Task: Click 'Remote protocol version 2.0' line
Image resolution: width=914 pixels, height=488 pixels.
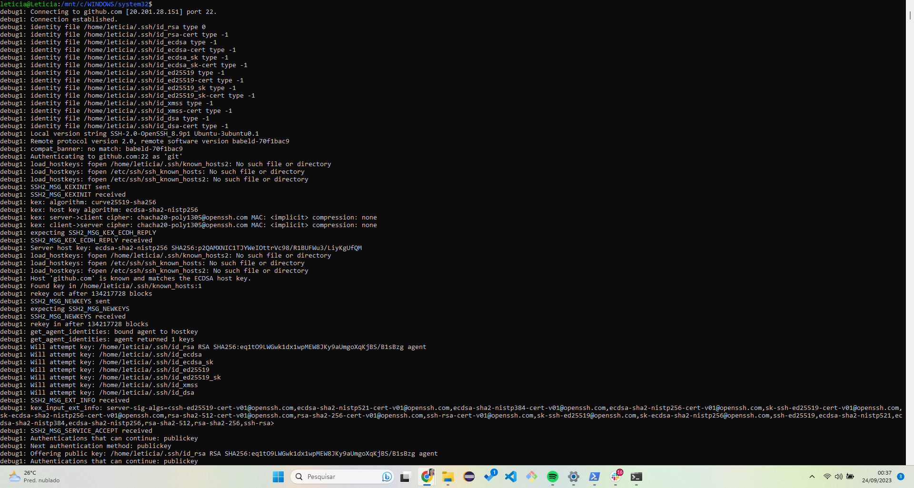Action: tap(145, 141)
